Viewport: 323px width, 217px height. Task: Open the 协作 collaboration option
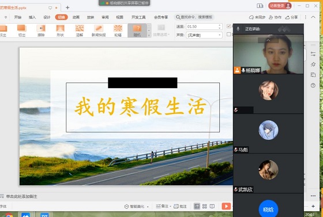(x=275, y=17)
